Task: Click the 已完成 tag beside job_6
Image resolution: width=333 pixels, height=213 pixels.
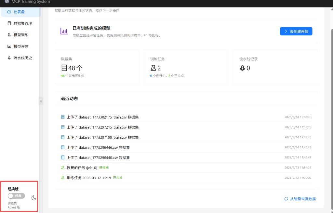Action: point(104,168)
